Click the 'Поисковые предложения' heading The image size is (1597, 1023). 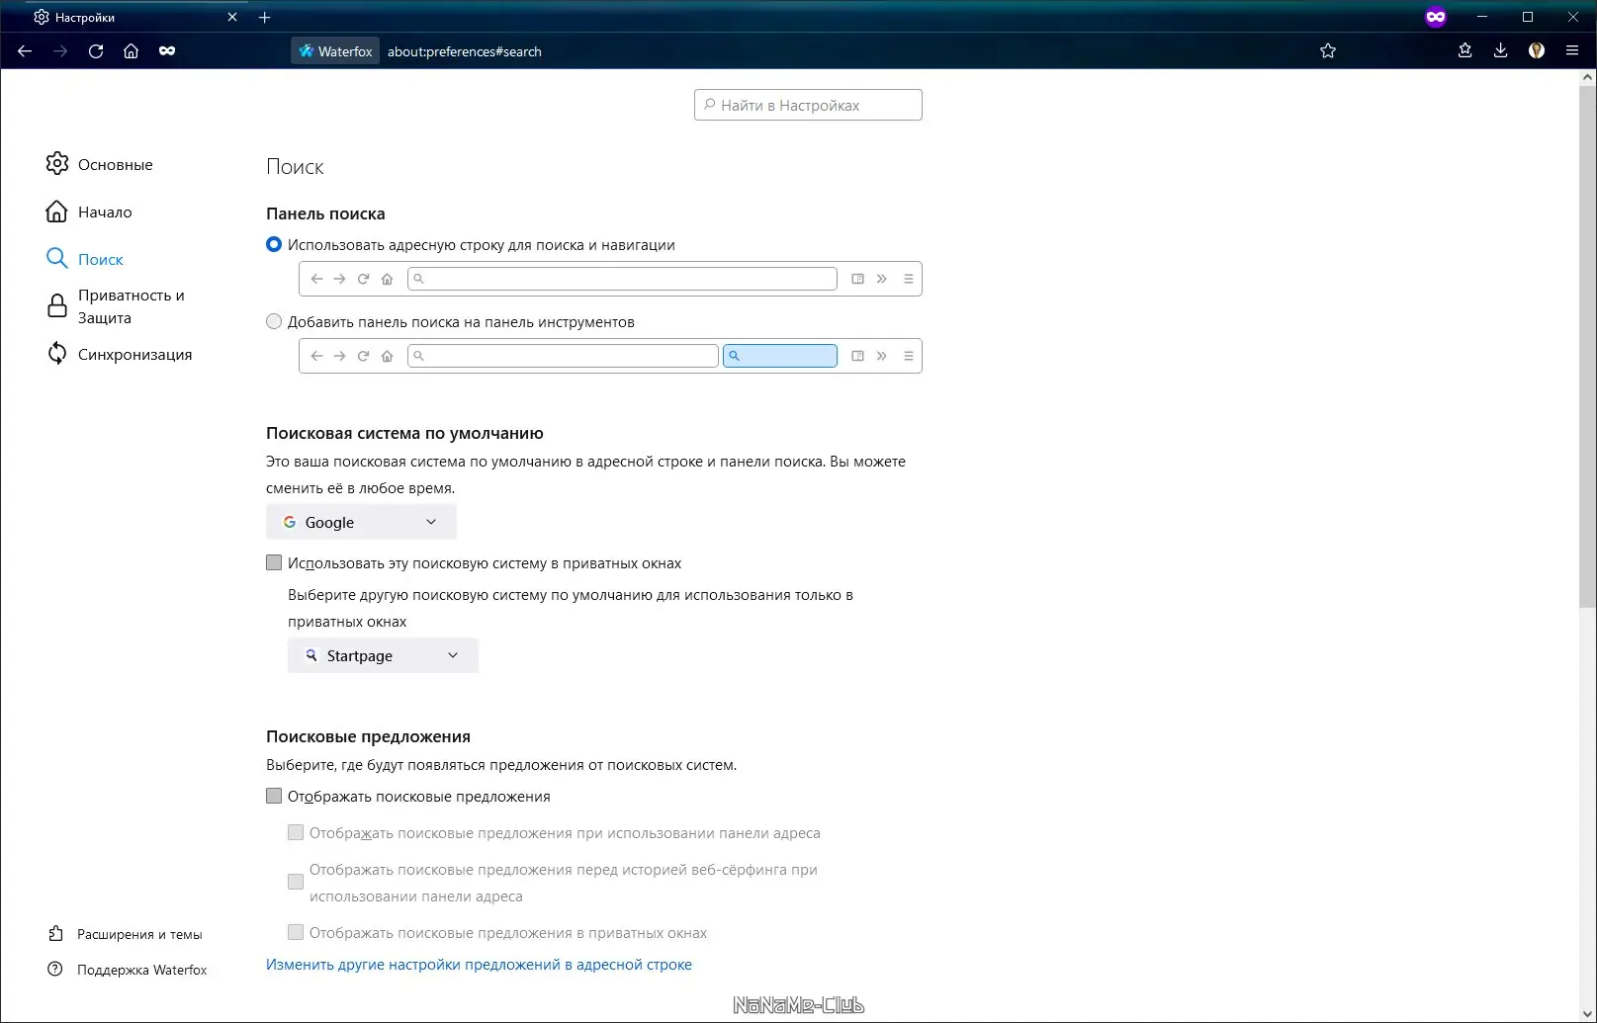coord(368,736)
